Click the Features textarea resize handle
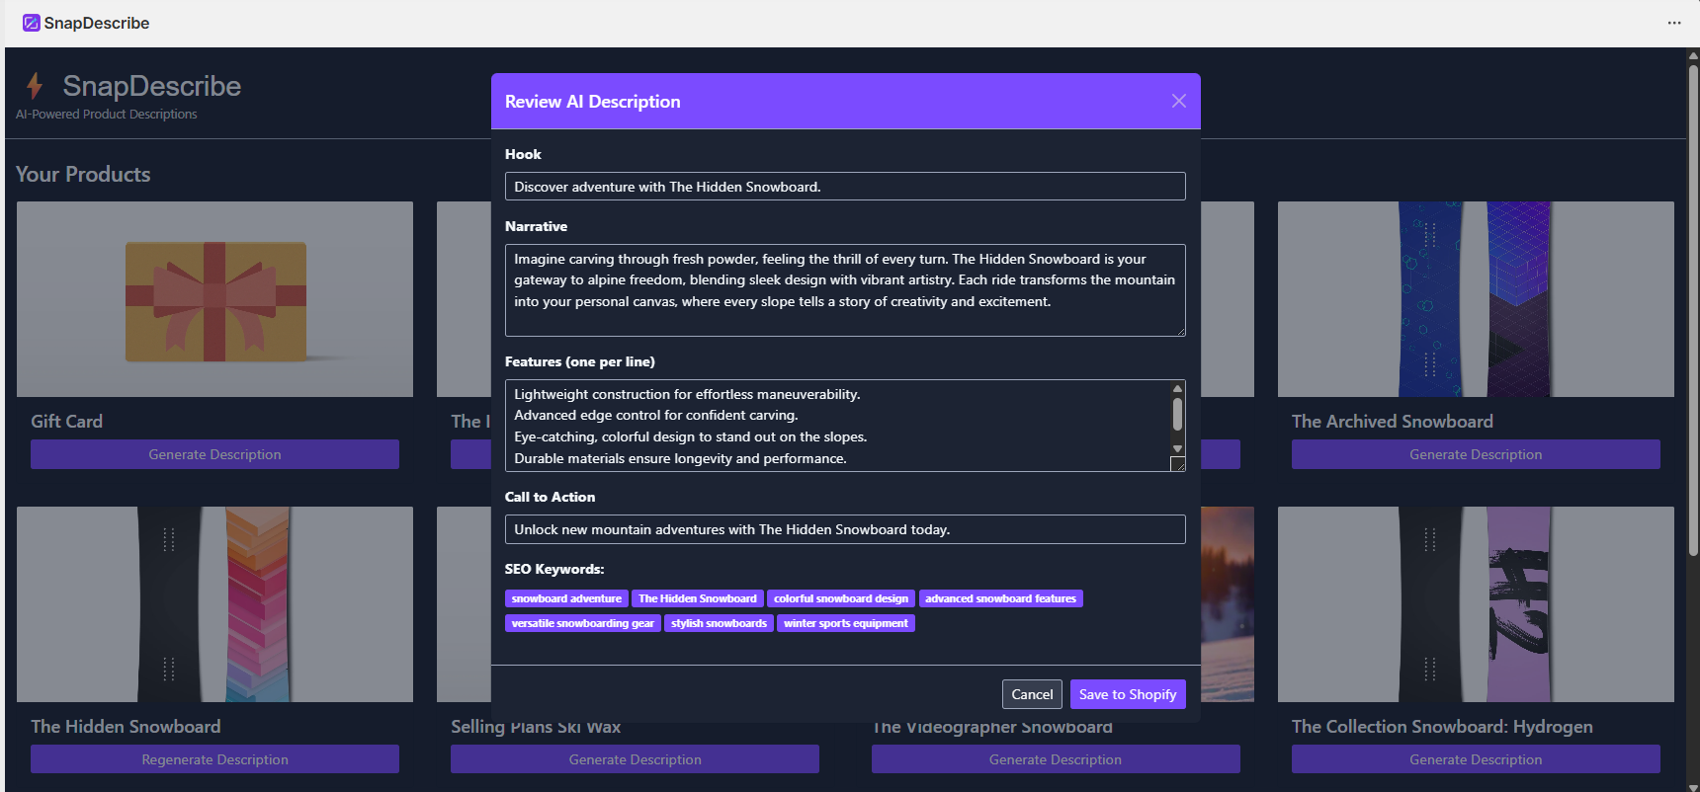This screenshot has height=792, width=1700. (x=1177, y=464)
